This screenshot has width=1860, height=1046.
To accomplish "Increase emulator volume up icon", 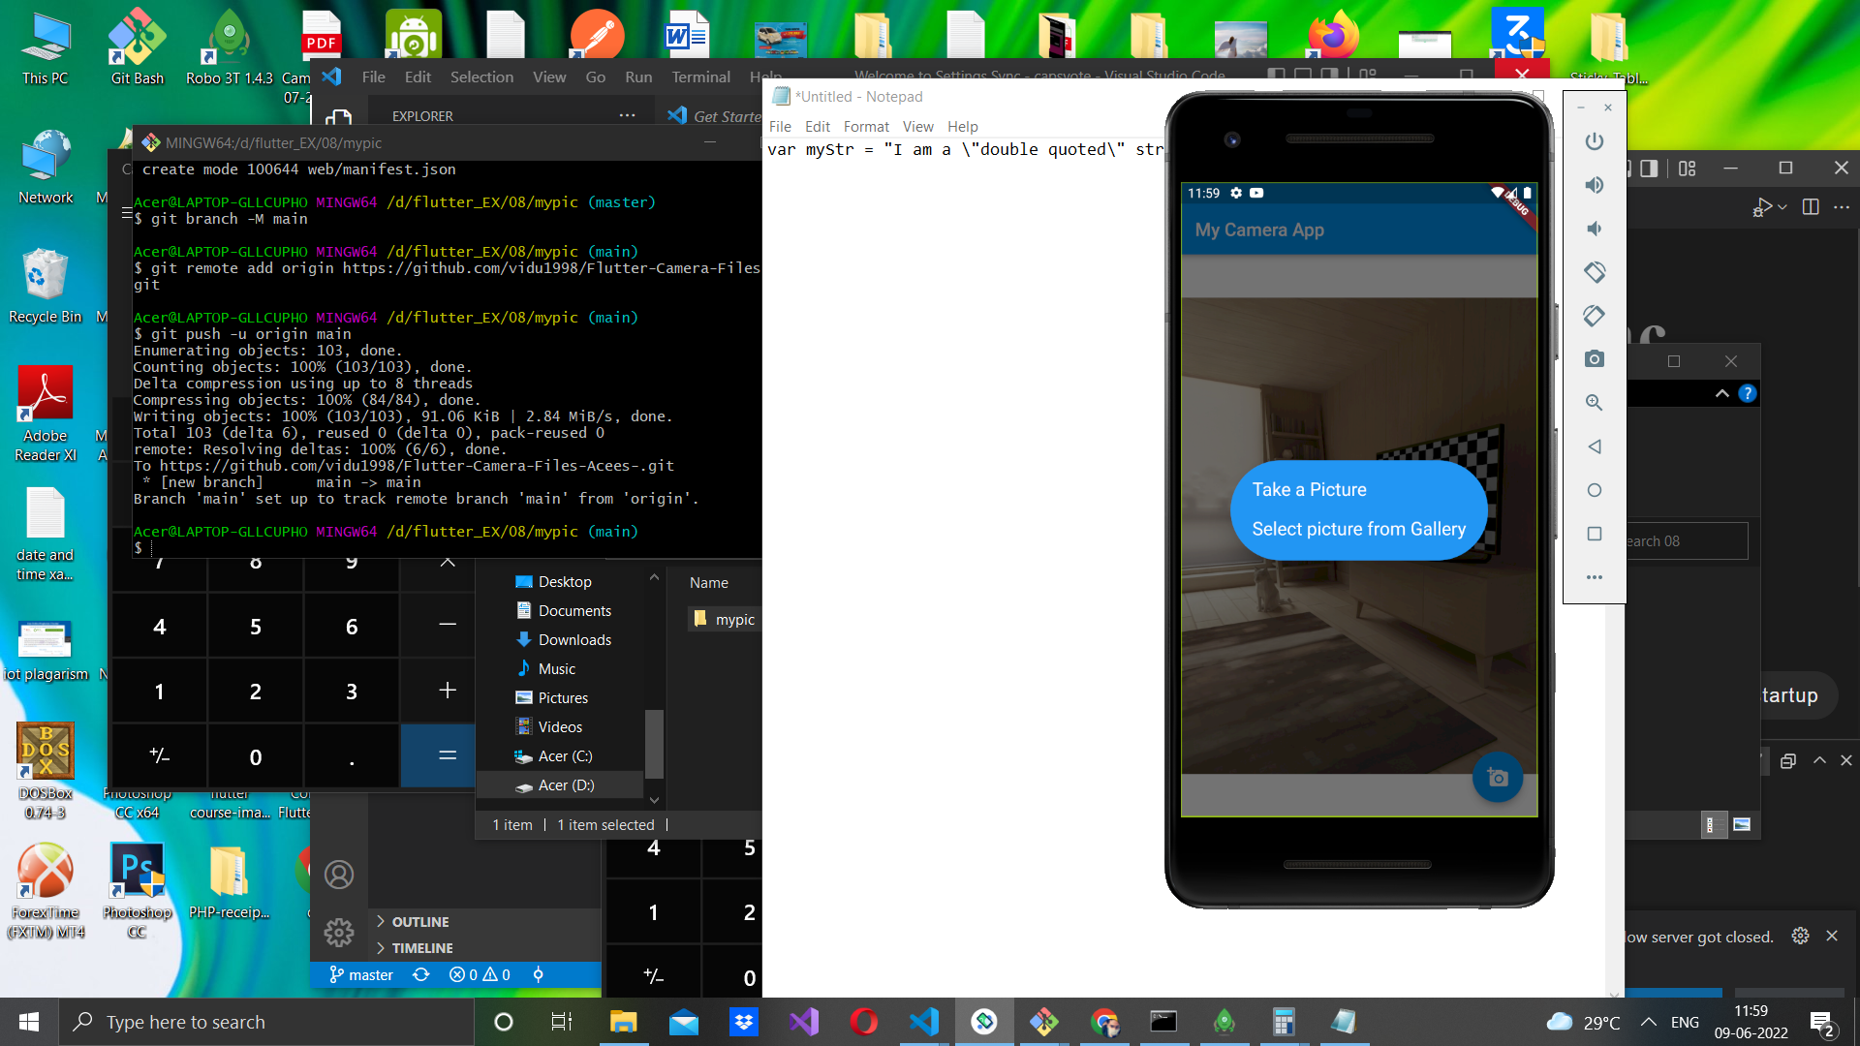I will coord(1594,185).
